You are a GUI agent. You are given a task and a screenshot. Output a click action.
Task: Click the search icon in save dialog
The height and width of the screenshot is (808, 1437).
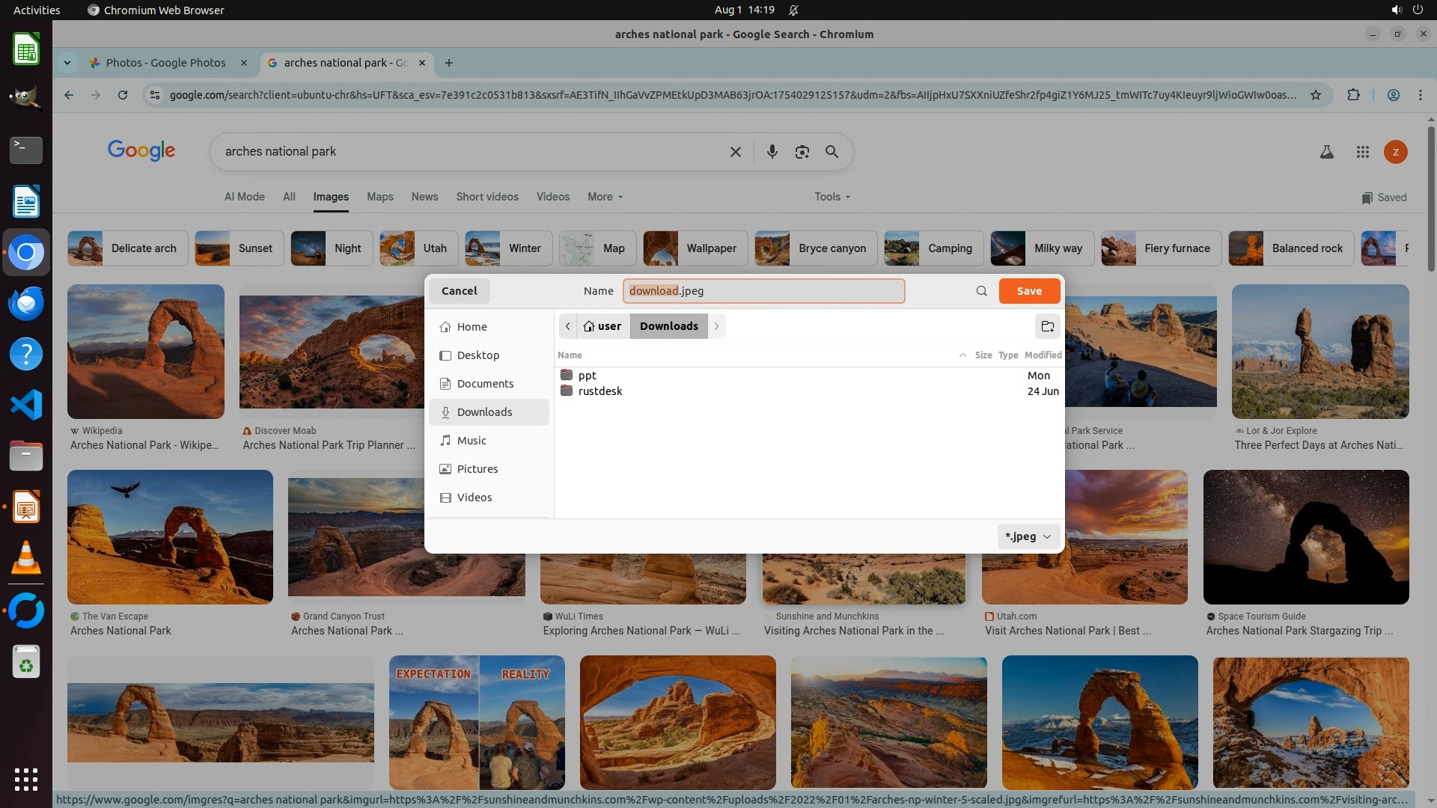(x=981, y=291)
